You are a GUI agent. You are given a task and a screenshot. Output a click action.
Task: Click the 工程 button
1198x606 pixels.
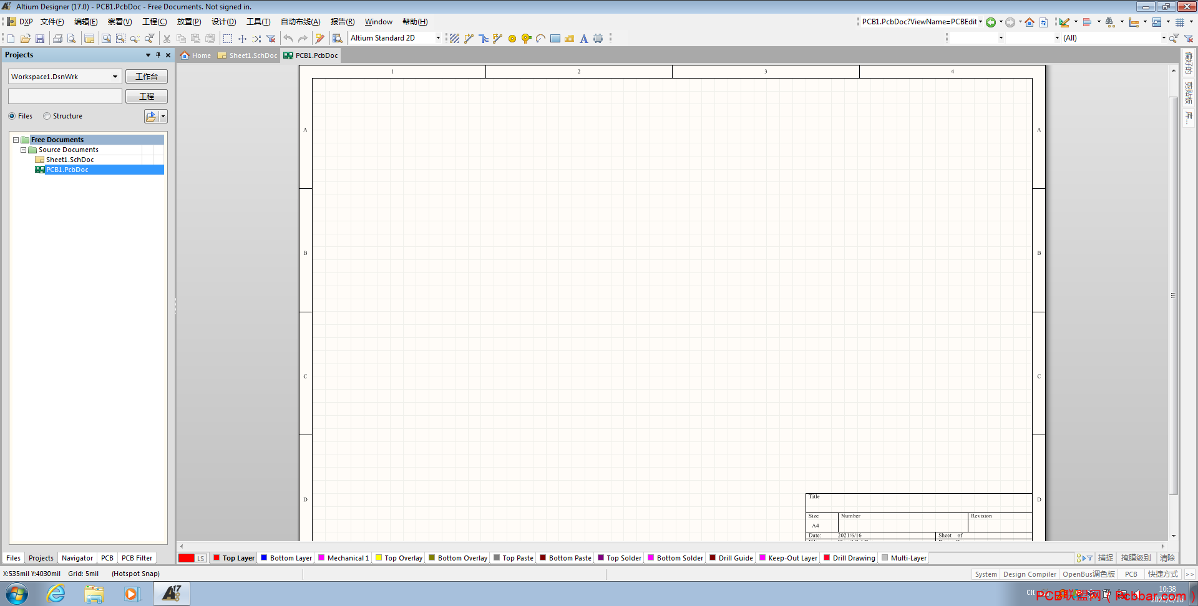coord(147,97)
